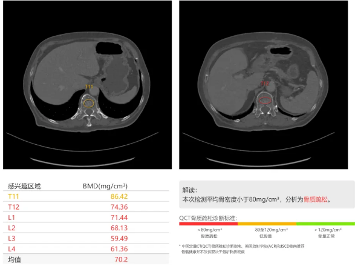Click the L4 row value 61.36

[119, 249]
